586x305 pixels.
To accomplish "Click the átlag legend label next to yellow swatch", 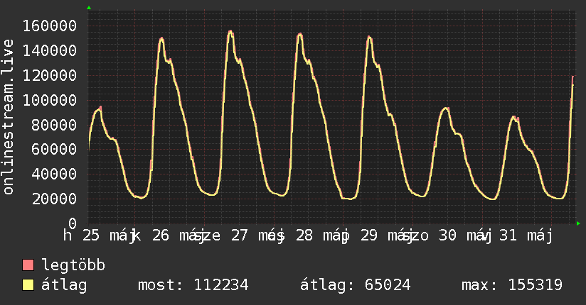I will tap(64, 285).
